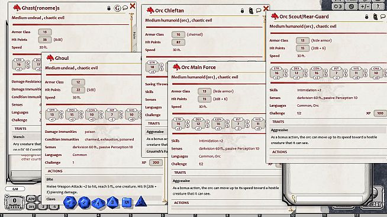The image size is (387, 217).
Task: Click the GM identity label
Action: pyautogui.click(x=15, y=189)
